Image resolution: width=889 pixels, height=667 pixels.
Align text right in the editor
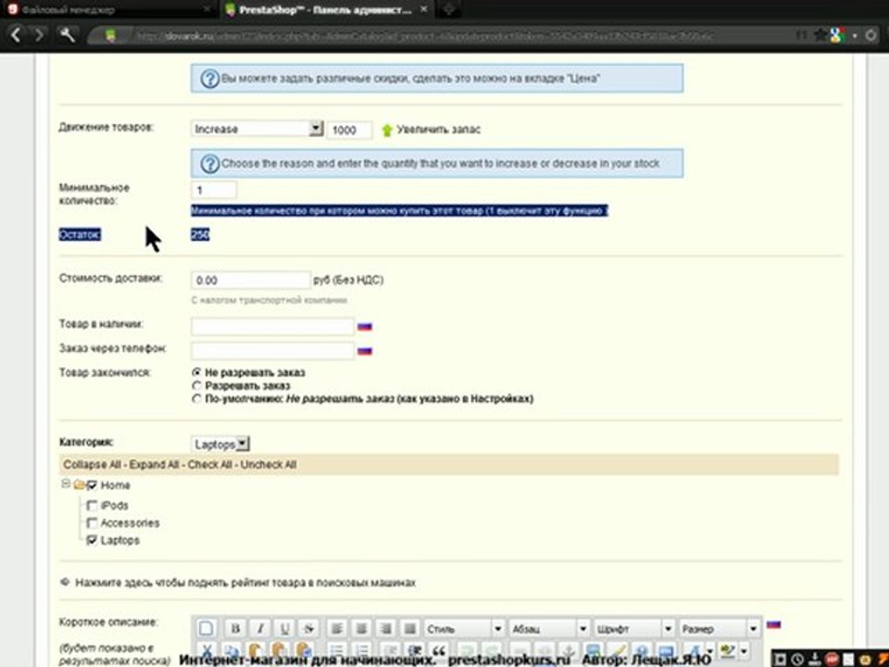385,628
